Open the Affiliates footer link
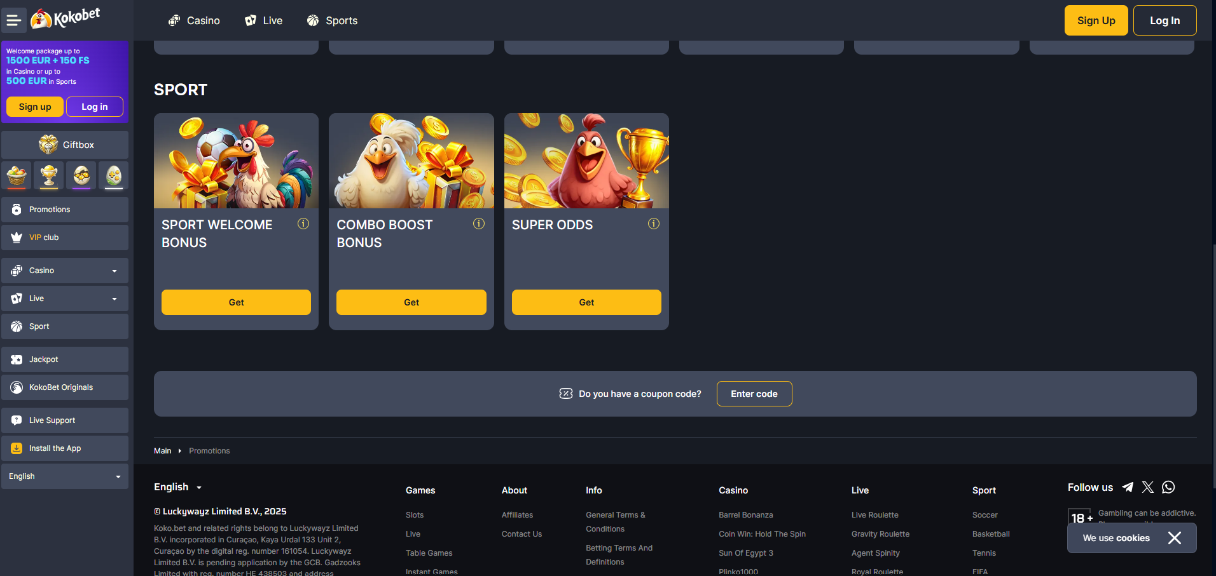The image size is (1216, 576). pos(518,515)
